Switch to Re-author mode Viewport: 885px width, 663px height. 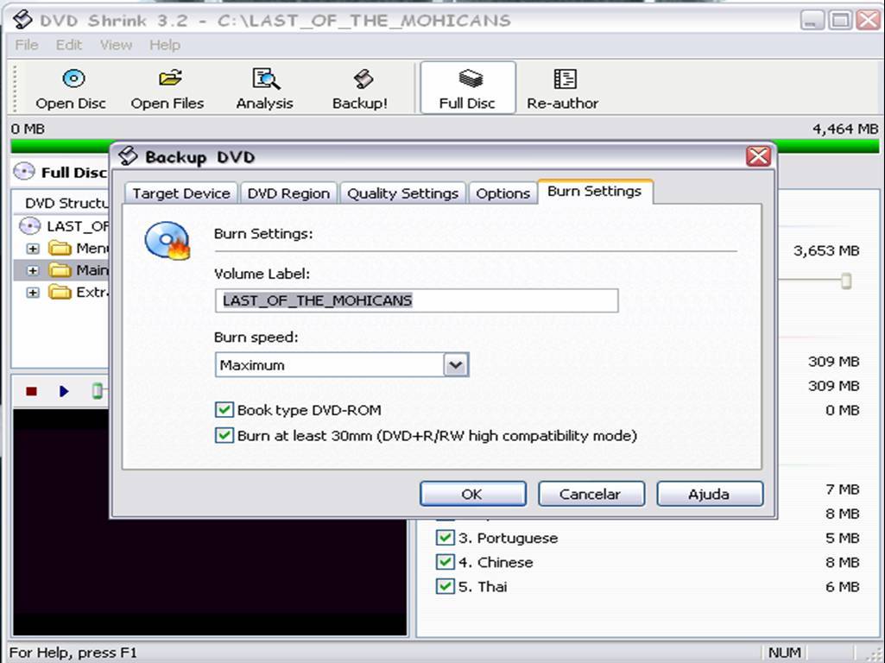(x=563, y=88)
